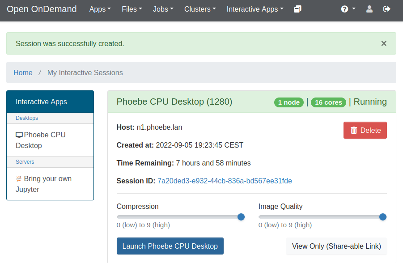
Task: Click the Image Quality slider handle
Action: (383, 217)
